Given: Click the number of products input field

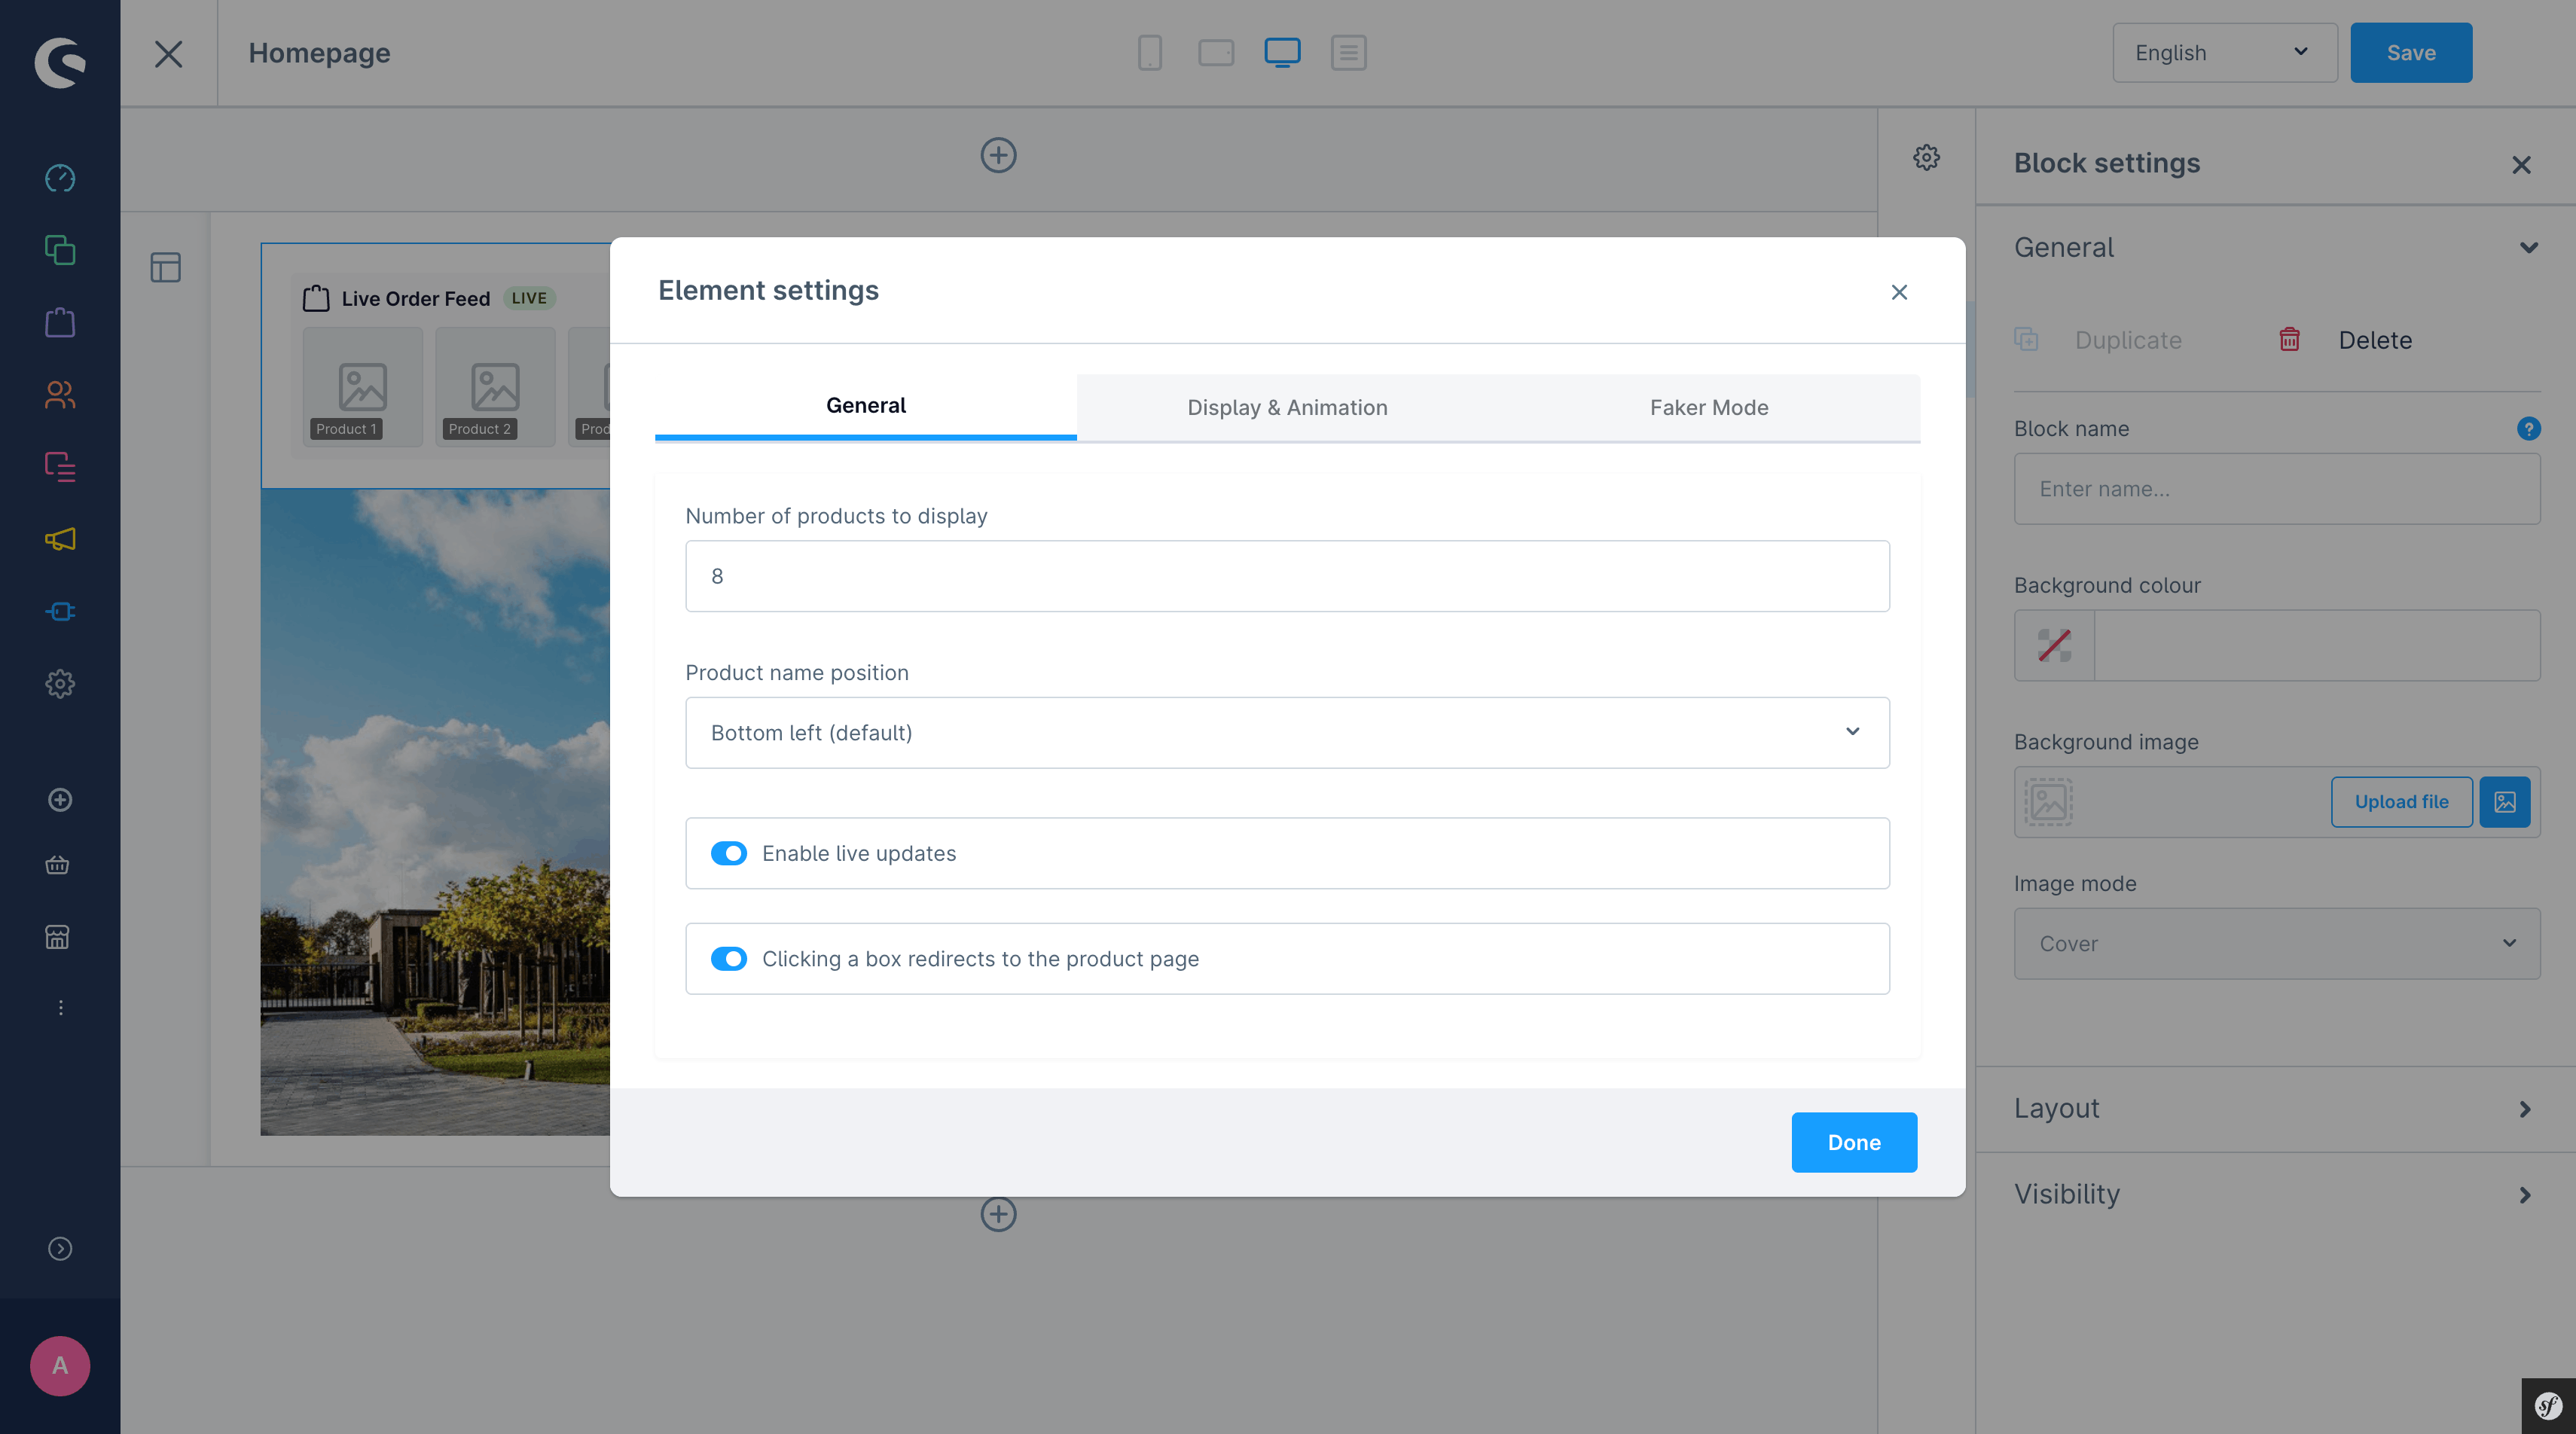Looking at the screenshot, I should (1287, 577).
